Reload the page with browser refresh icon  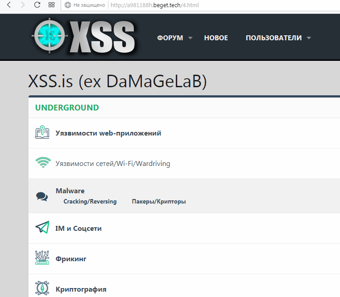click(37, 5)
